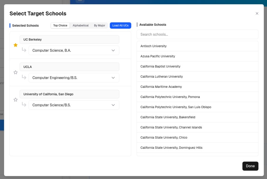Image resolution: width=267 pixels, height=179 pixels.
Task: Add California Maritime Academy
Action: coord(197,87)
